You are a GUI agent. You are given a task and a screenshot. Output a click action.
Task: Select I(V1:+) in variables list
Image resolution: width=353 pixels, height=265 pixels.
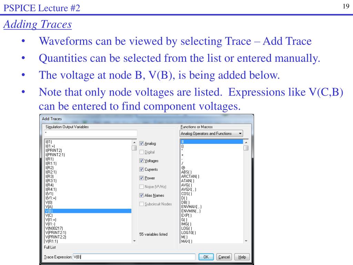[51, 198]
